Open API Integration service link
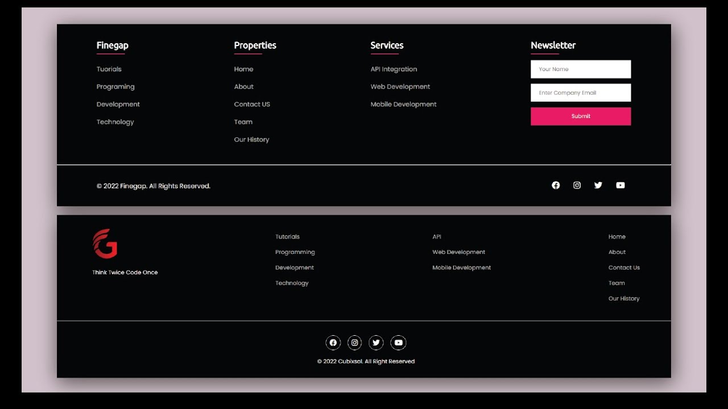 [x=394, y=69]
